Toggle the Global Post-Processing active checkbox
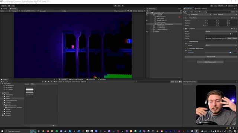 pos(189,12)
